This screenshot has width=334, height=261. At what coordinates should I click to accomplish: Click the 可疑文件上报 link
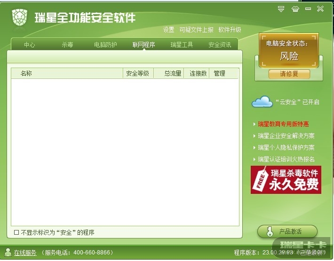(x=196, y=30)
